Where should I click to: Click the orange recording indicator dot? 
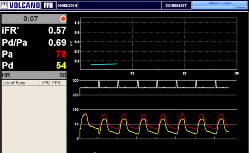pyautogui.click(x=63, y=19)
